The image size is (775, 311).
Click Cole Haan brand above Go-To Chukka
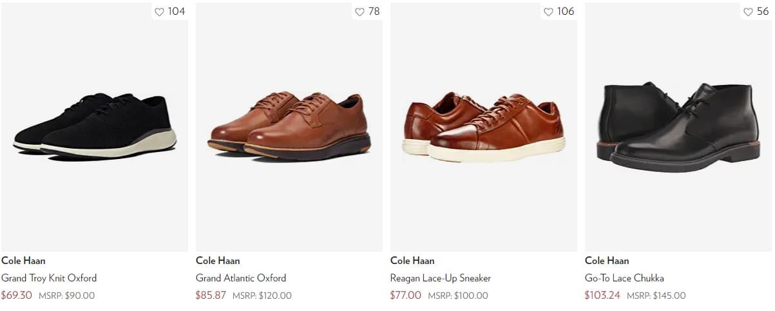tap(607, 261)
